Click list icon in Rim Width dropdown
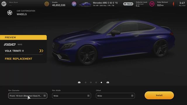The height and width of the screenshot is (105, 187). 88,96
